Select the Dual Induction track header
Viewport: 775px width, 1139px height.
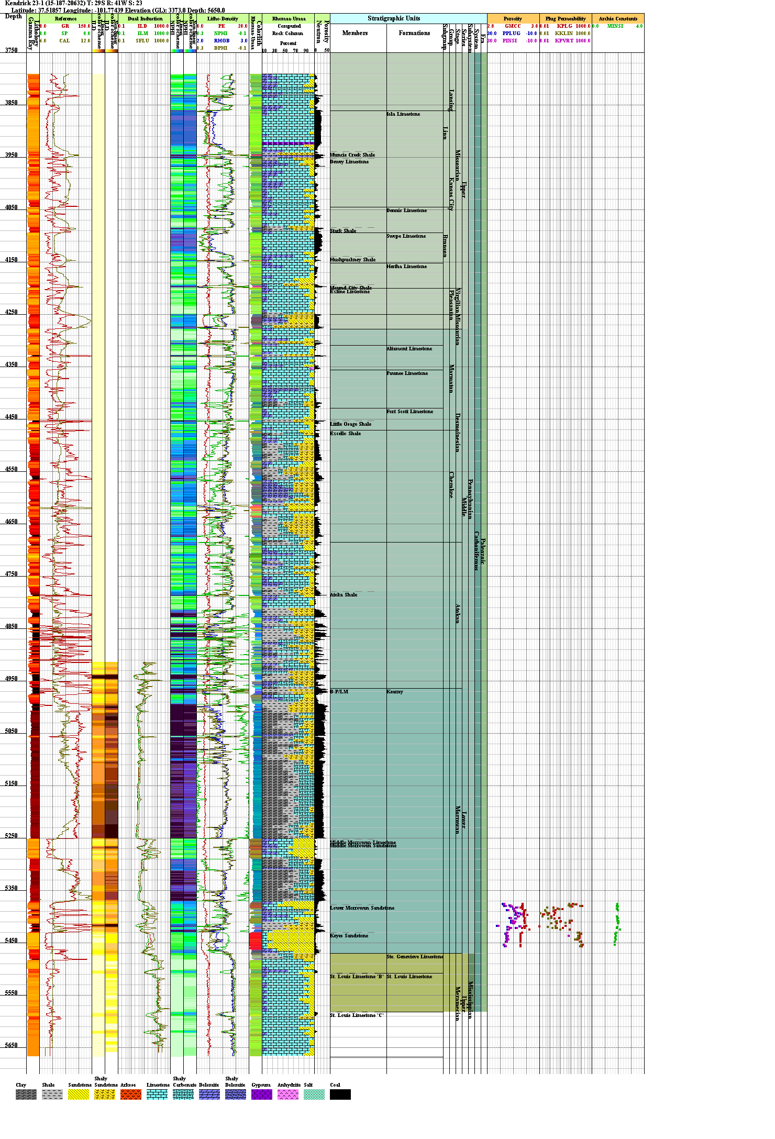145,18
